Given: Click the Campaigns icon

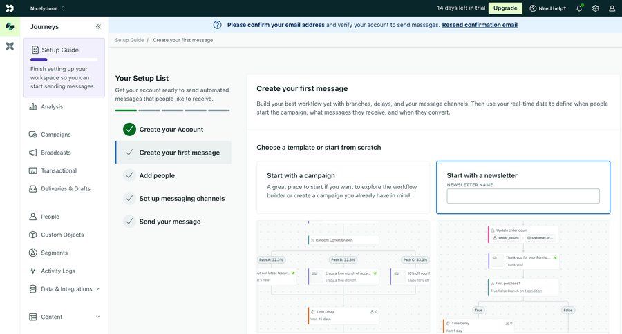Looking at the screenshot, I should point(33,135).
